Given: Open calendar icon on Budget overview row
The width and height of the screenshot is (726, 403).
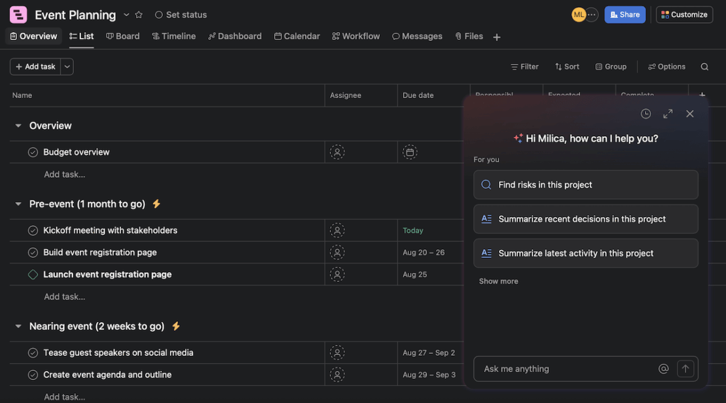Looking at the screenshot, I should pyautogui.click(x=409, y=151).
